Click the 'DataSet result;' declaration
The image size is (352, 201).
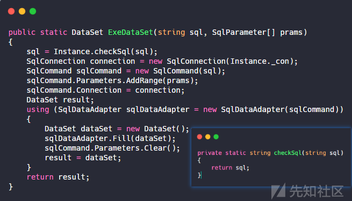[x=60, y=100]
